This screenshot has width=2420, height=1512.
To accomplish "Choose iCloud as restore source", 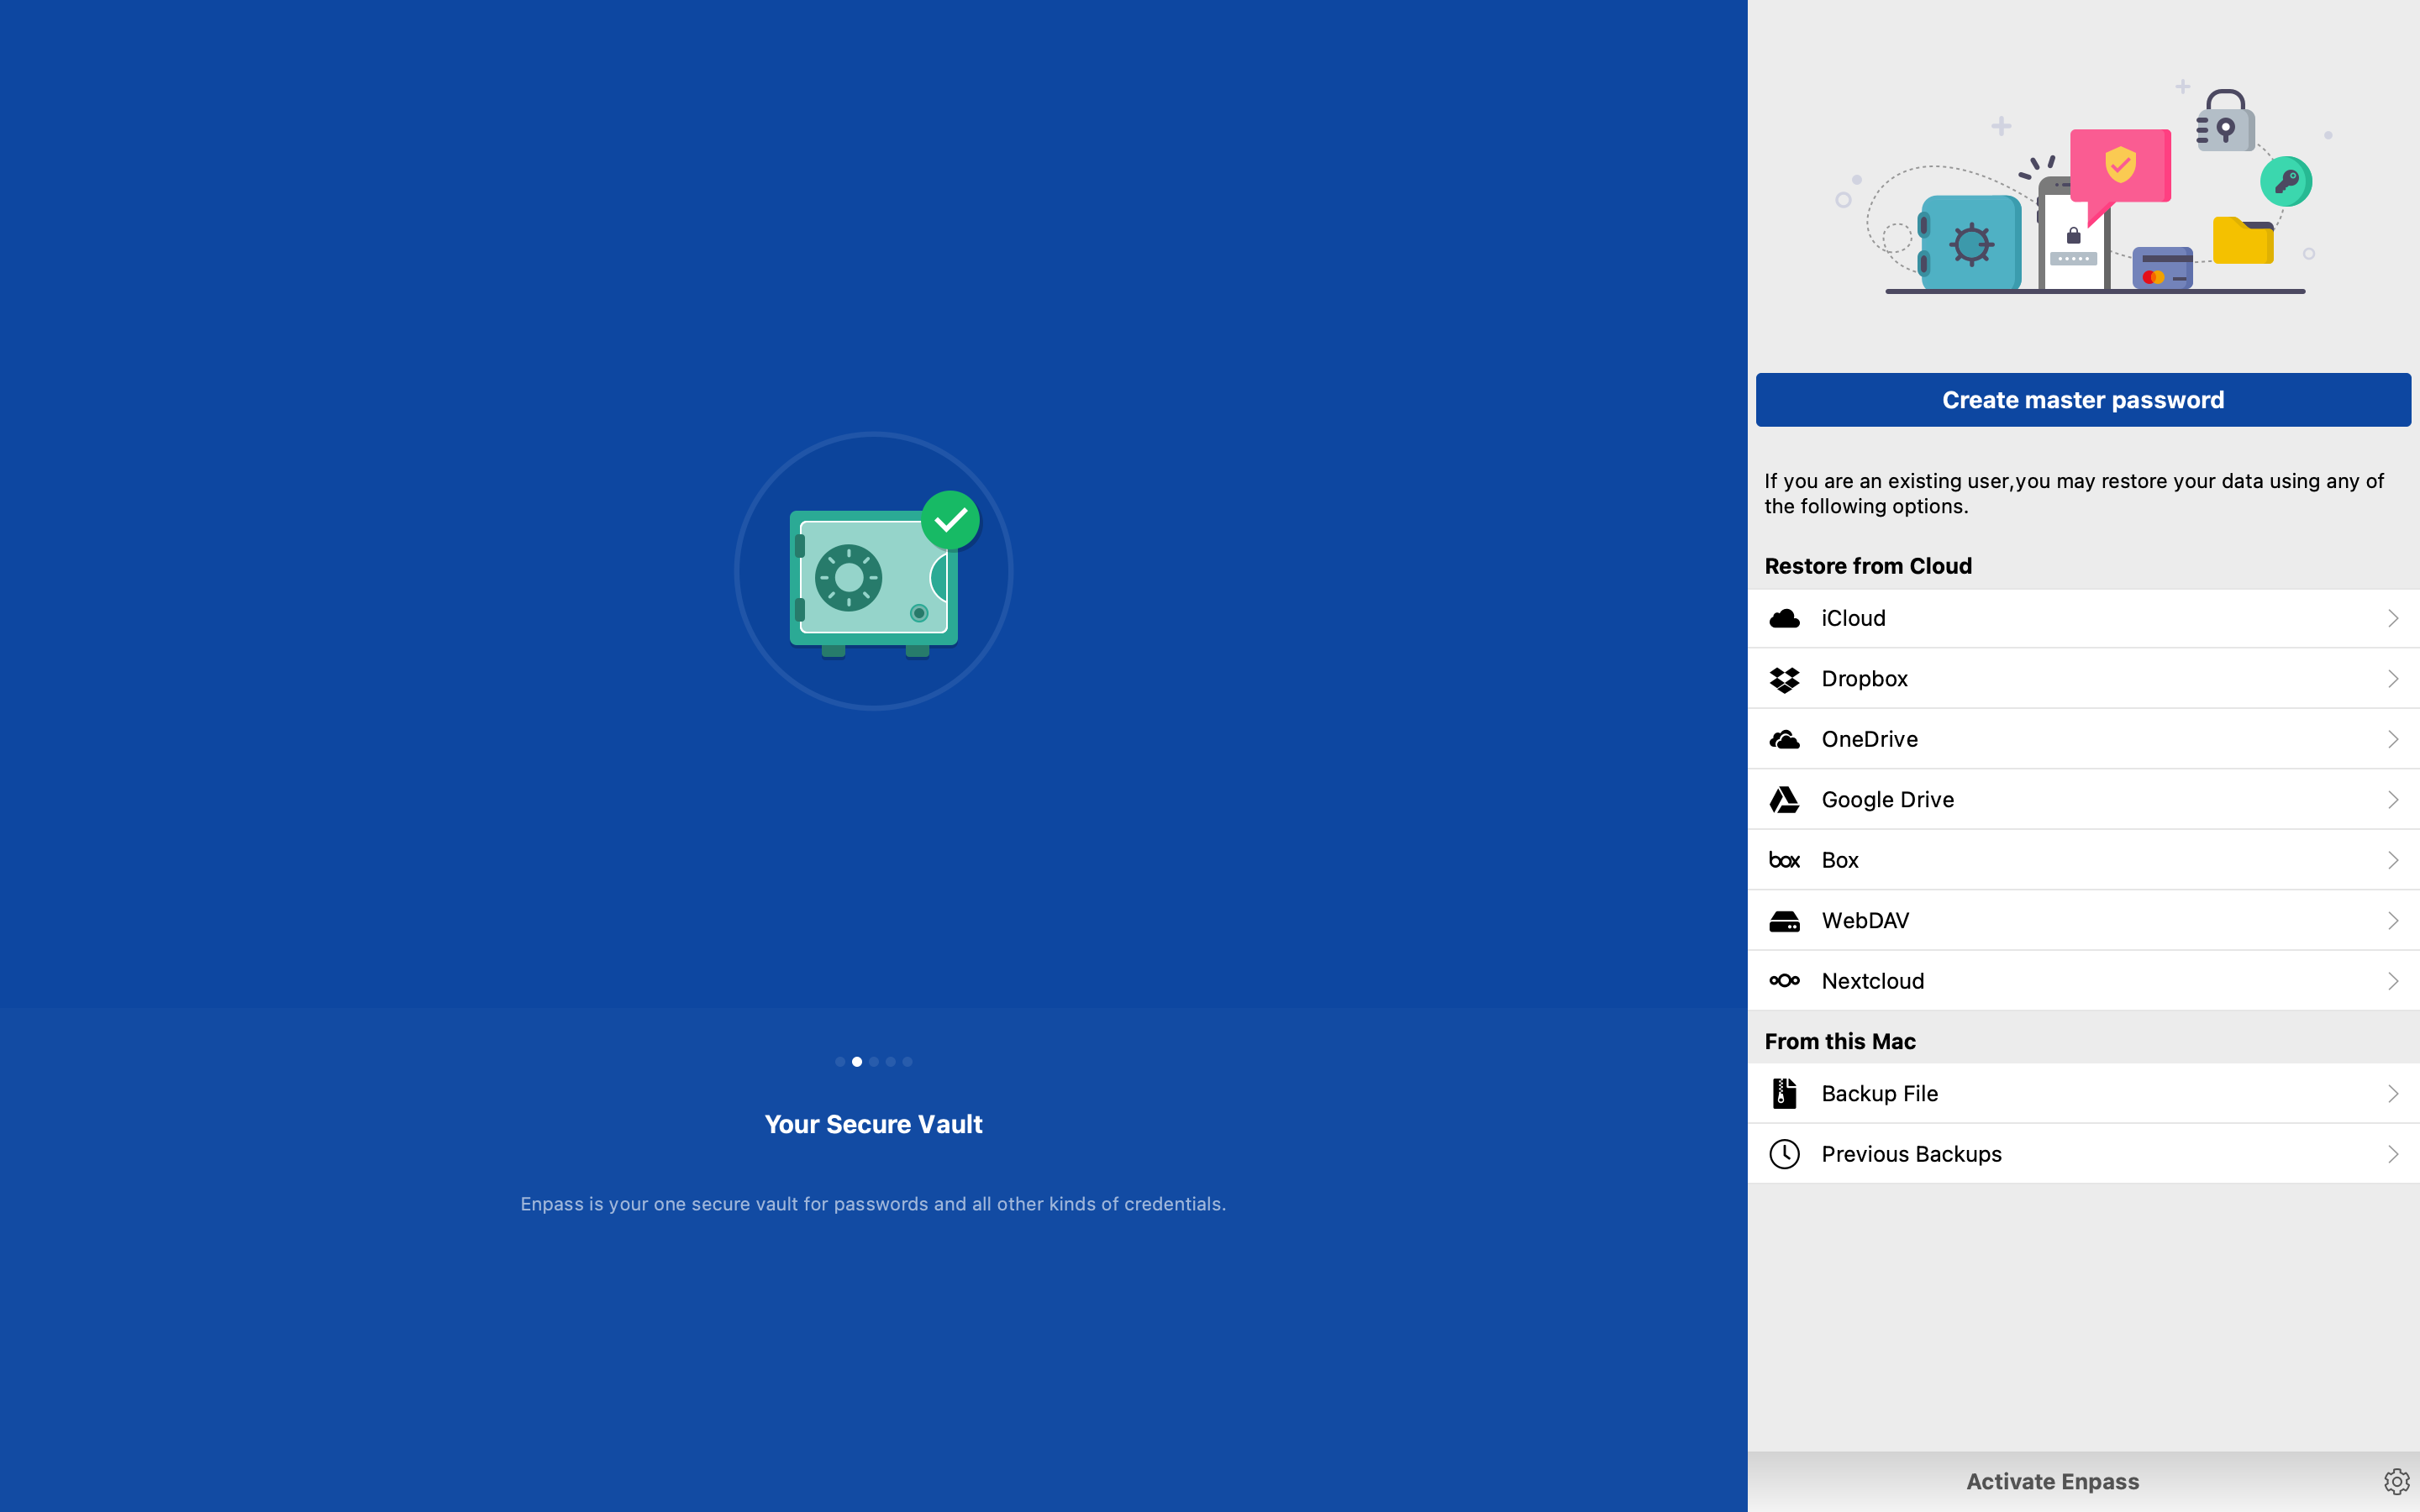I will 1853,618.
